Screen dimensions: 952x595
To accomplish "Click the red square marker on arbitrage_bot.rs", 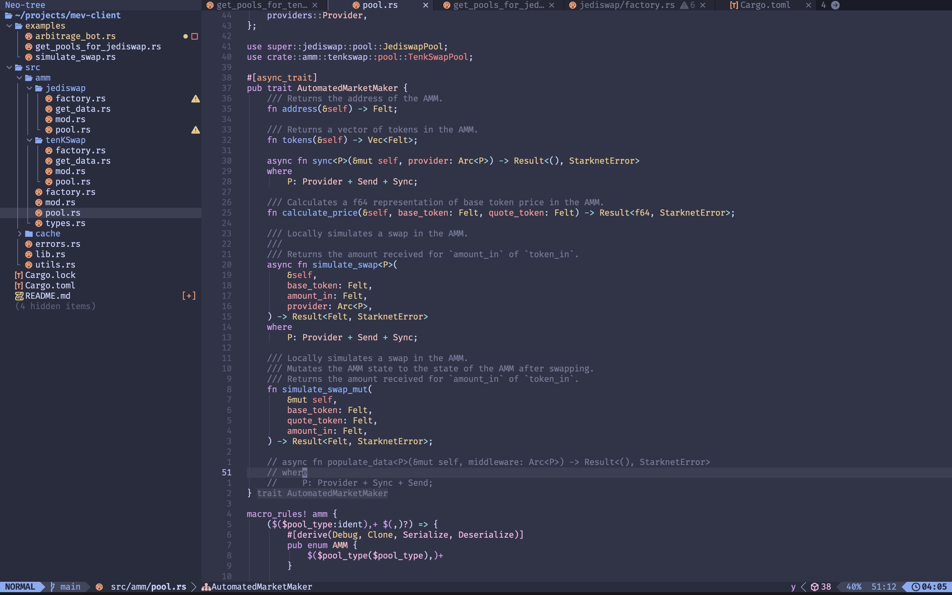I will pyautogui.click(x=194, y=36).
